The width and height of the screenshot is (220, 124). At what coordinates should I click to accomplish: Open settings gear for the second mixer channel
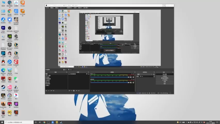point(133,83)
